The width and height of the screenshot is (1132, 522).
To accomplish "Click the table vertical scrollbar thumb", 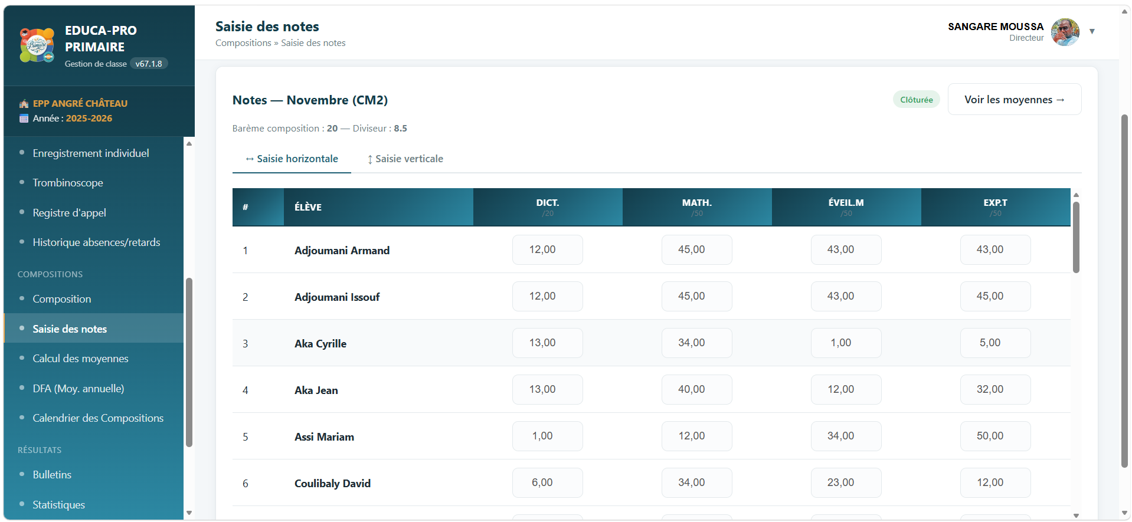I will pyautogui.click(x=1076, y=237).
